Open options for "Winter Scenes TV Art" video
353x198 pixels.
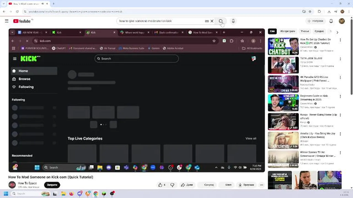pyautogui.click(x=340, y=153)
